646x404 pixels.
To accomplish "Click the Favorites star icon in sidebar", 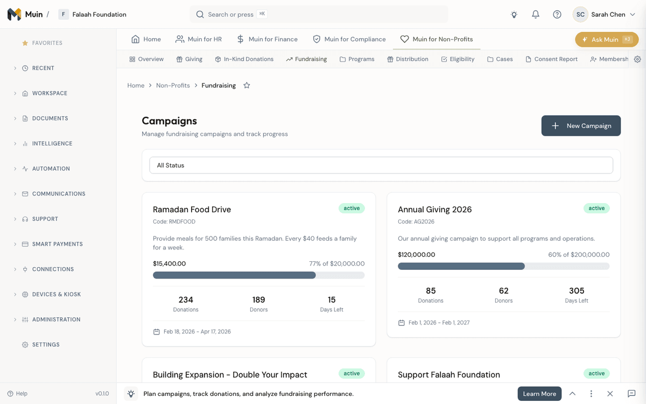I will click(25, 43).
